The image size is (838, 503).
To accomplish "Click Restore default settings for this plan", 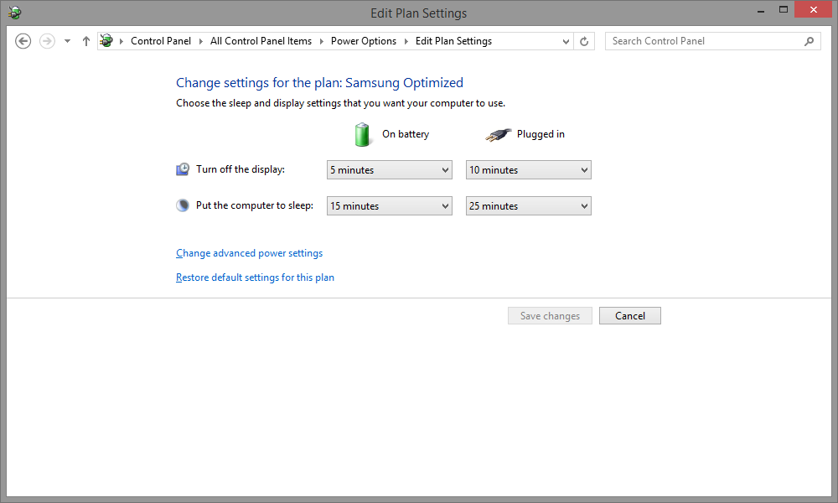I will 255,277.
